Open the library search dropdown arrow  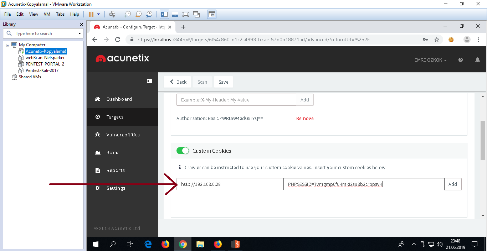(80, 33)
